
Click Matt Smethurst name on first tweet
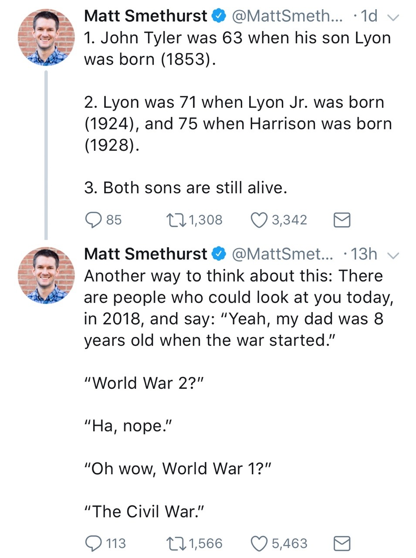point(145,16)
